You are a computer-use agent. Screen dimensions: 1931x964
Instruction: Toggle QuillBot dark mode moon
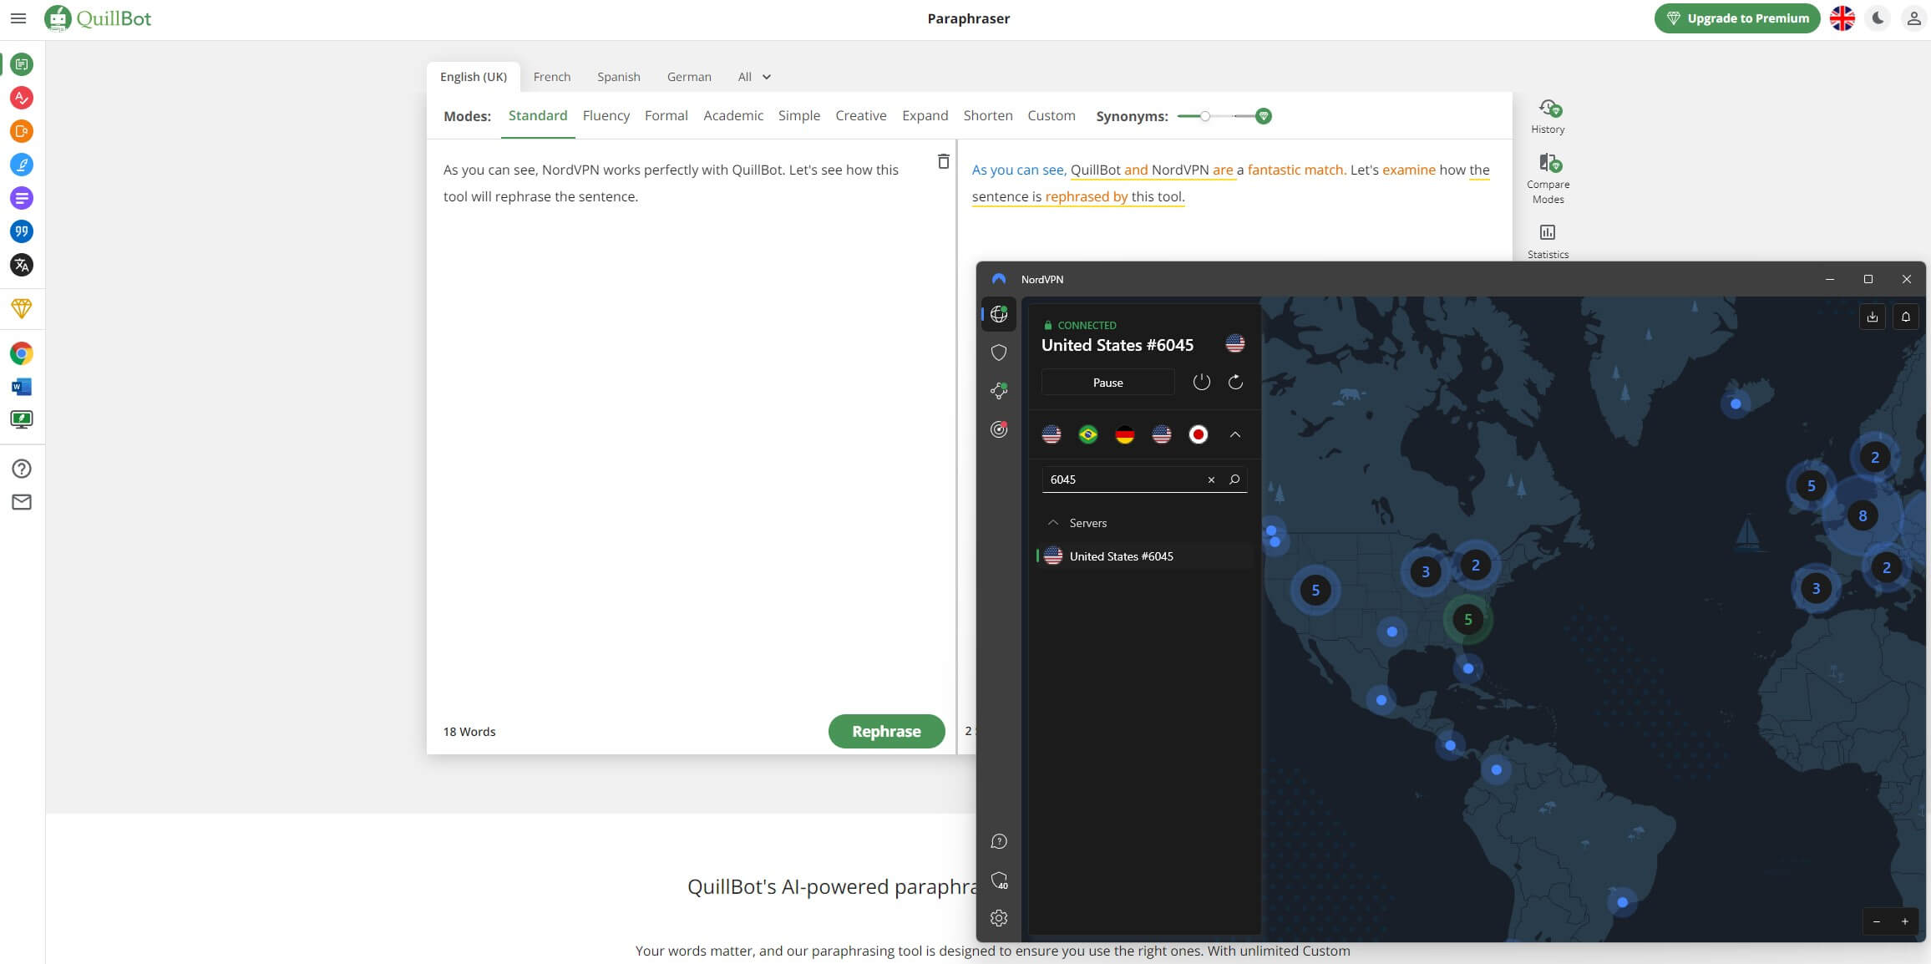[x=1878, y=18]
